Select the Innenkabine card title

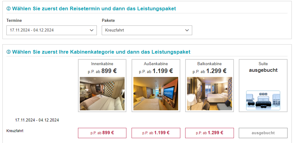pos(102,64)
